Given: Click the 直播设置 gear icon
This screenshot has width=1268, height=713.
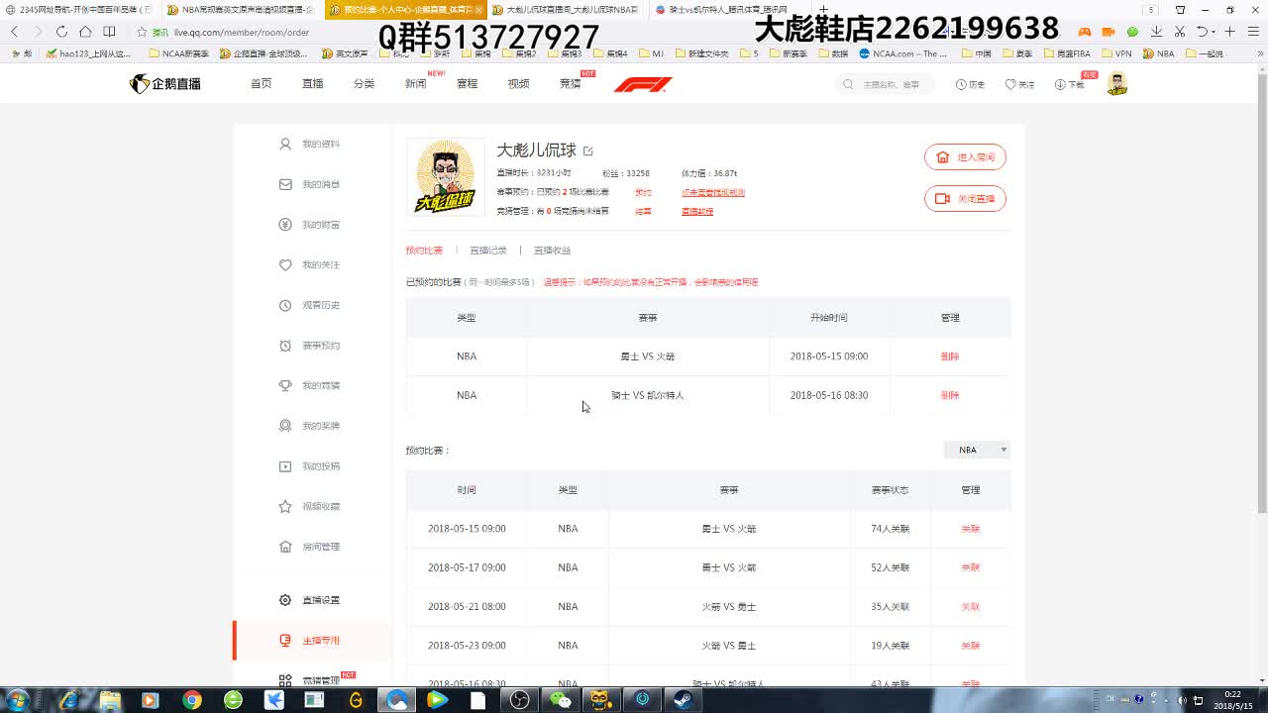Looking at the screenshot, I should pyautogui.click(x=285, y=600).
